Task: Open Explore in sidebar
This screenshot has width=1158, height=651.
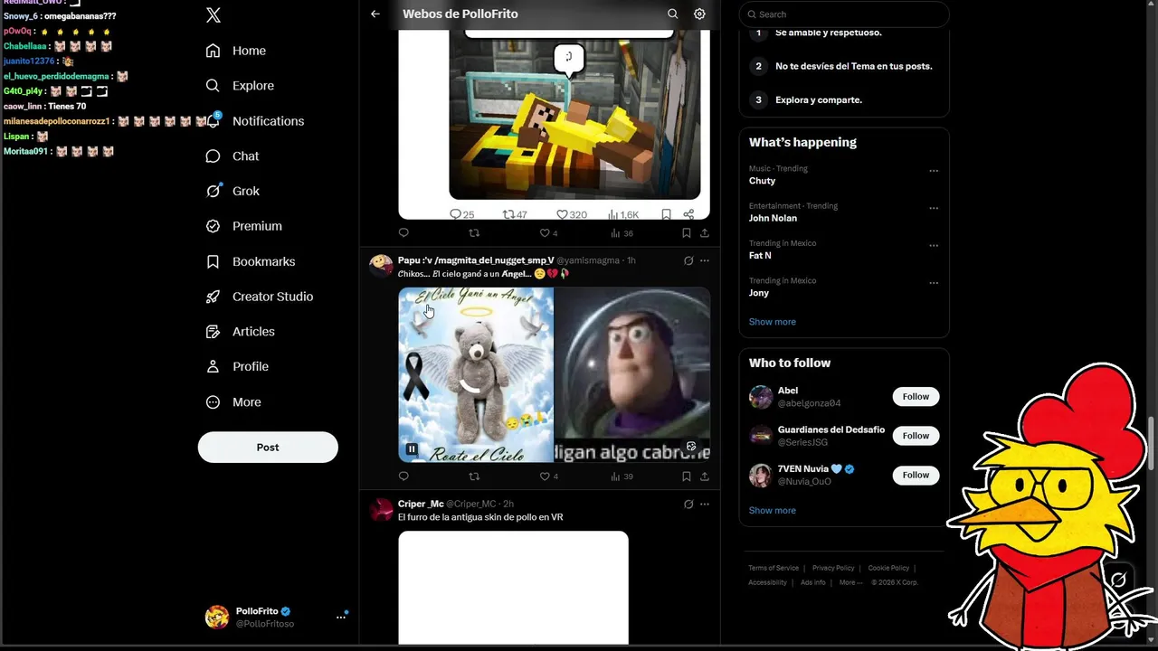Action: 240,86
